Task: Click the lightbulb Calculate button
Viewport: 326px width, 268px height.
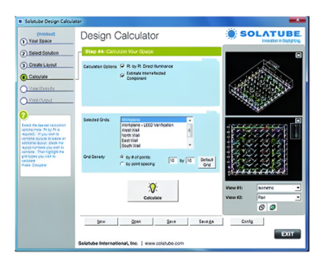Action: [x=153, y=191]
